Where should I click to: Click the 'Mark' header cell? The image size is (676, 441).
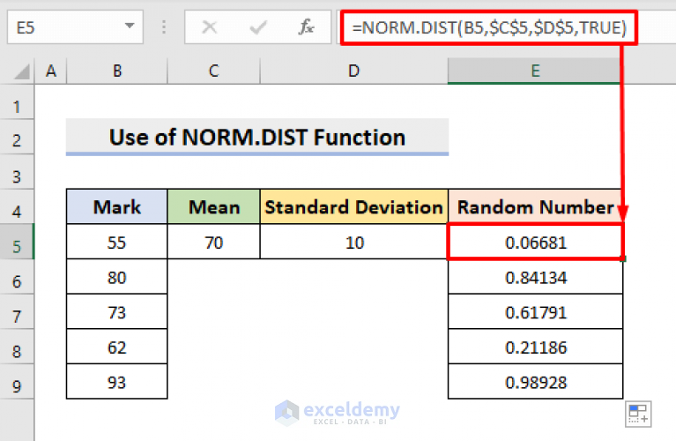[x=117, y=206]
